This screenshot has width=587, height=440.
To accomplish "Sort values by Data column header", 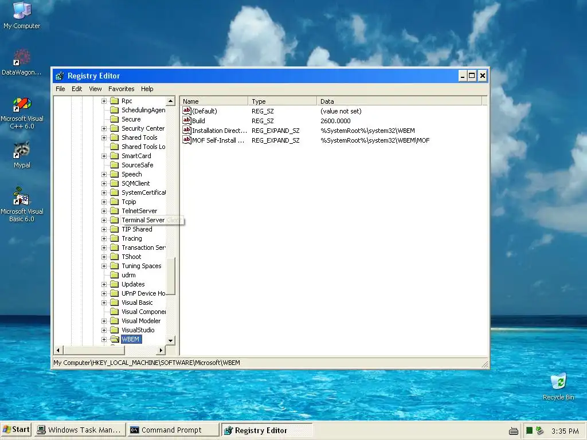I will tap(400, 101).
